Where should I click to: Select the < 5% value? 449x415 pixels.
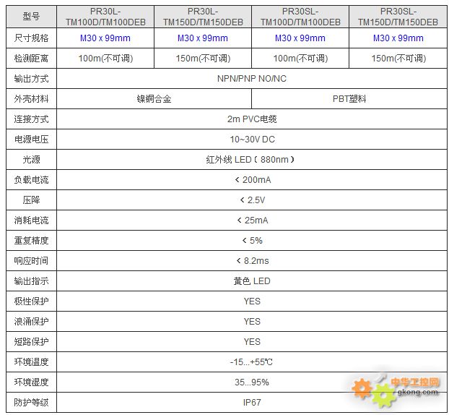click(252, 240)
